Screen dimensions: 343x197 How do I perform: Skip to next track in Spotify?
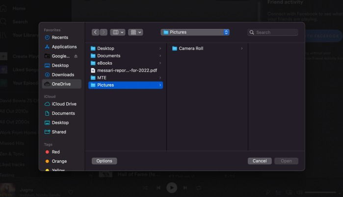coord(185,188)
